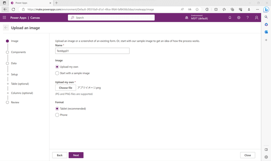271x161 pixels.
Task: Go to the Setup wizard step
Action: (x=14, y=74)
